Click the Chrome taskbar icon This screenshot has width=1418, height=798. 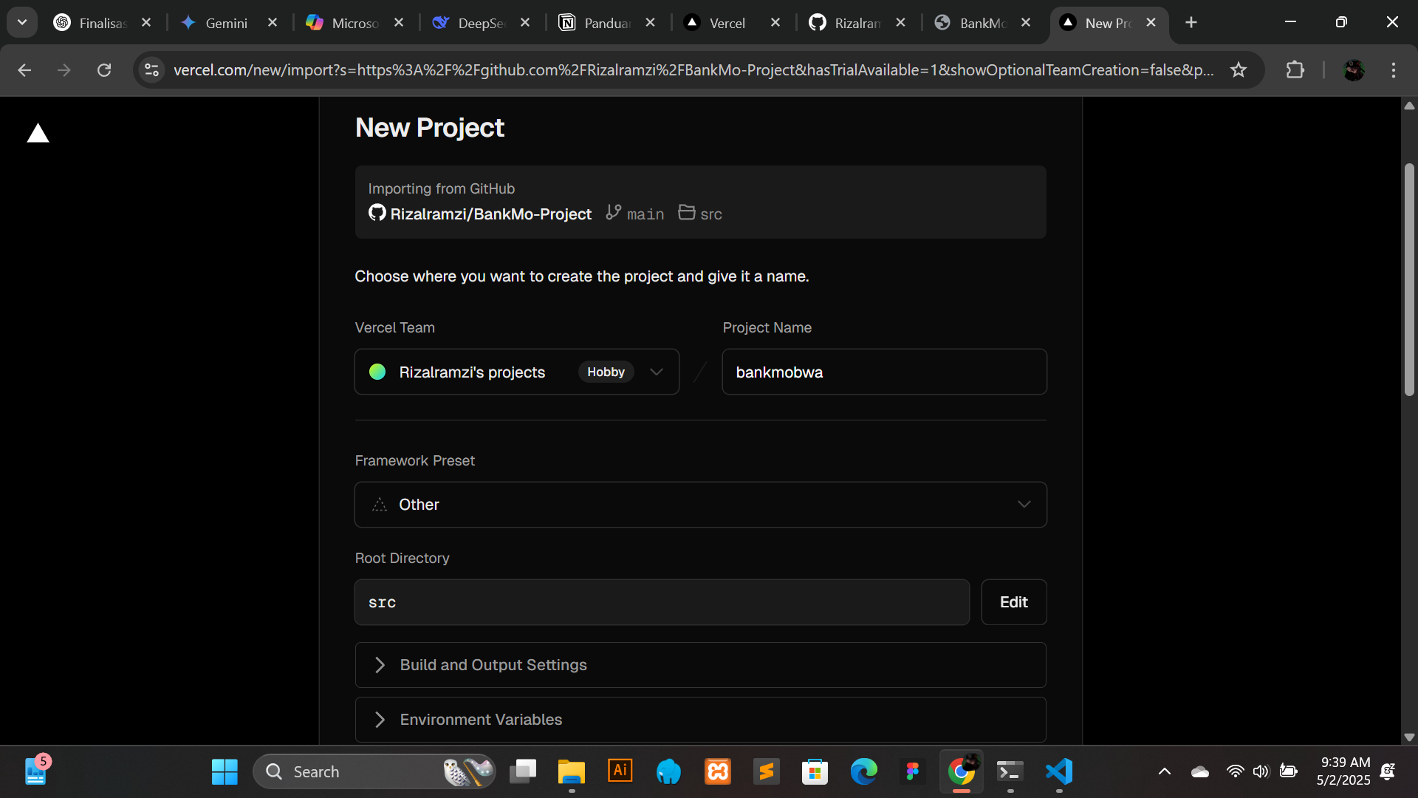[x=962, y=772]
